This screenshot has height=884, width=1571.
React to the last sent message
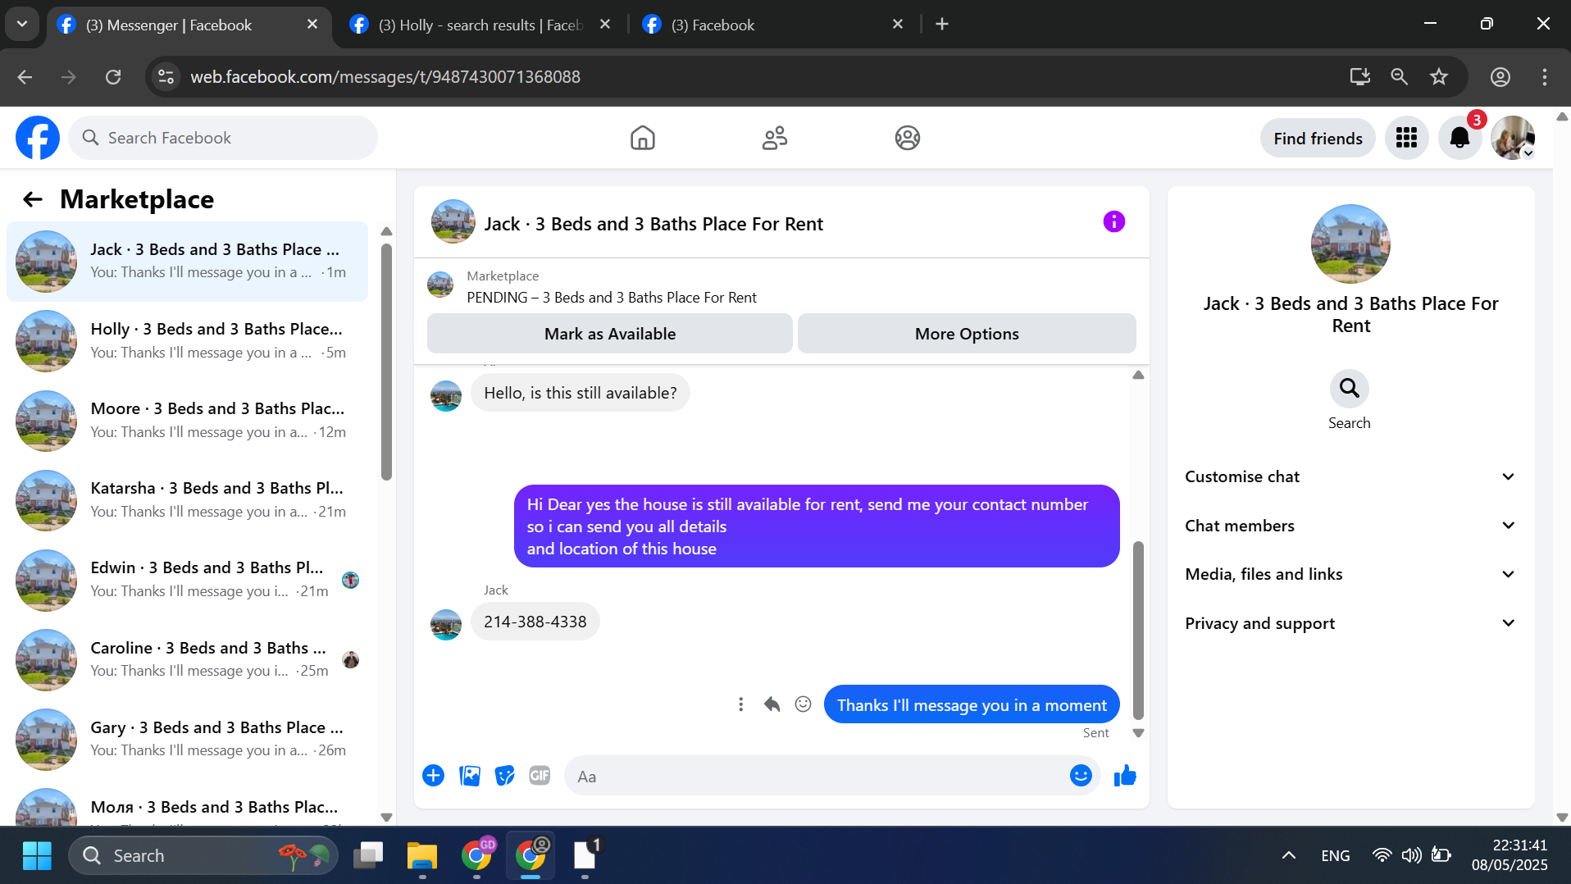point(804,704)
